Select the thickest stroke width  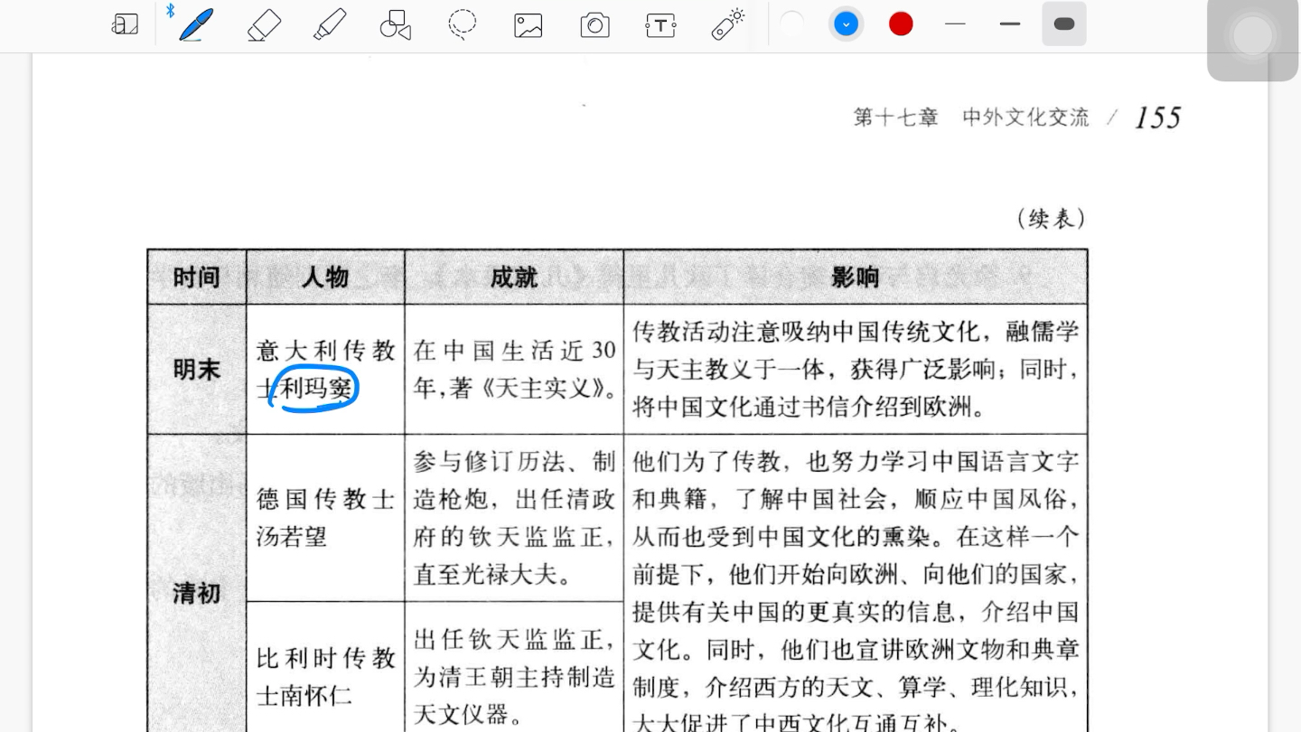pos(1064,24)
